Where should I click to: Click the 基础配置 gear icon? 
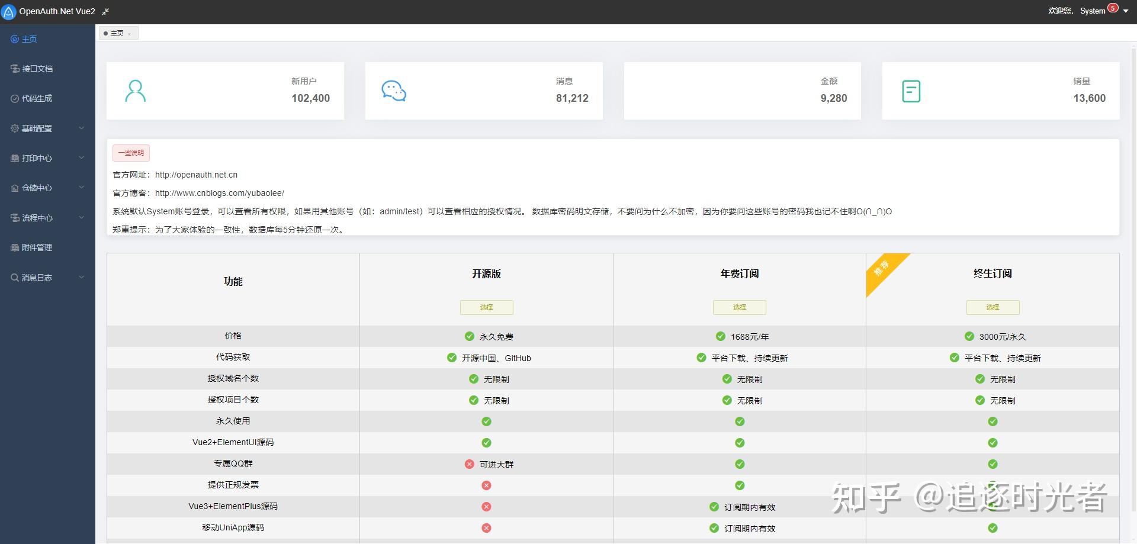(14, 128)
